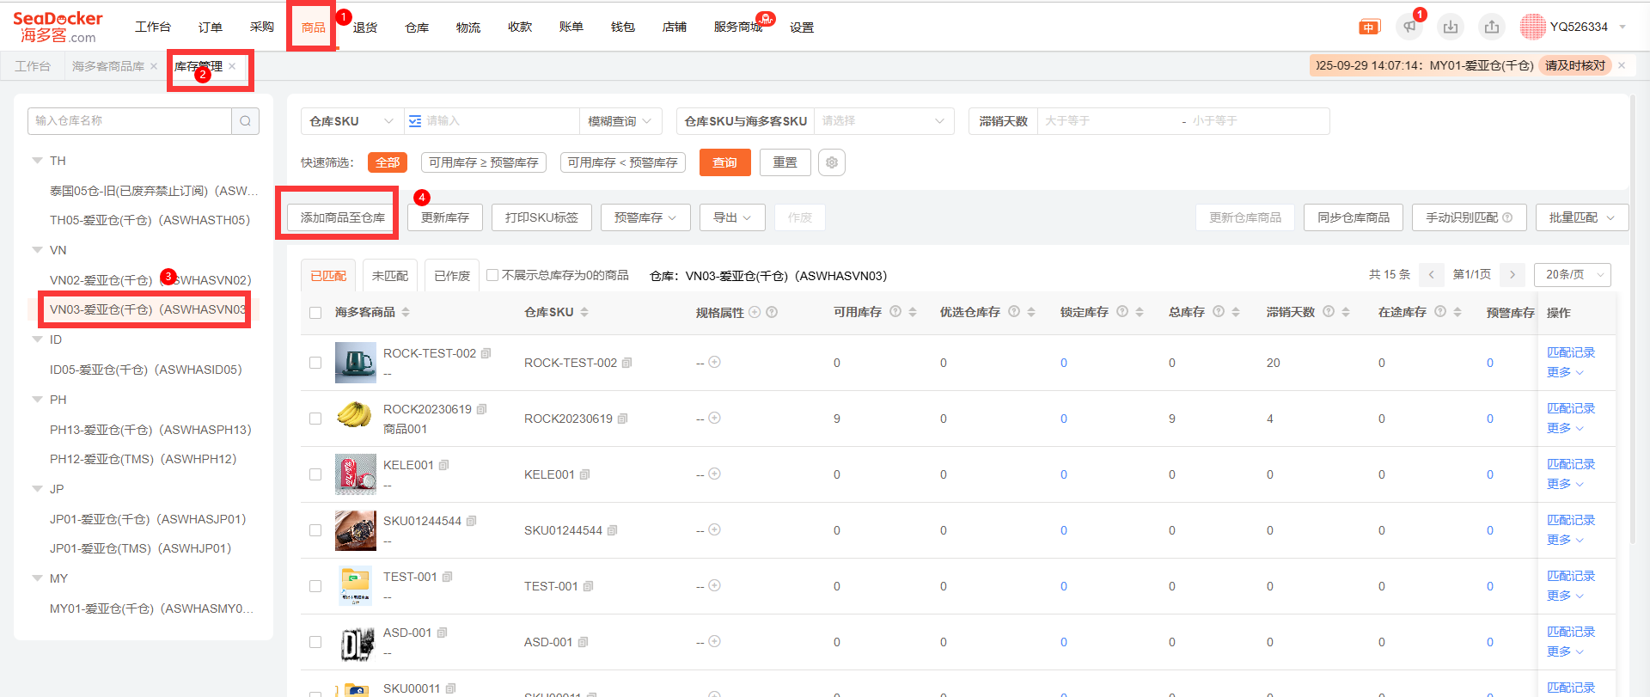Click the orange 查询 button
Screen dimensions: 1650x697
[x=724, y=162]
